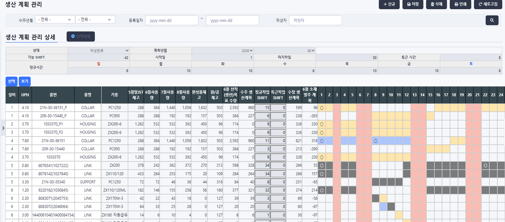Edit 정규작업 SHIFT for 21N-30-35340 row
Viewport: 505px width, 222px height.
coord(262,182)
